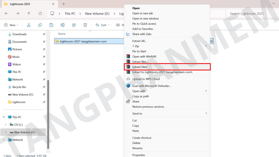Click the Paste clipboard icon in toolbar
Image resolution: width=279 pixels, height=157 pixels.
coord(51,25)
